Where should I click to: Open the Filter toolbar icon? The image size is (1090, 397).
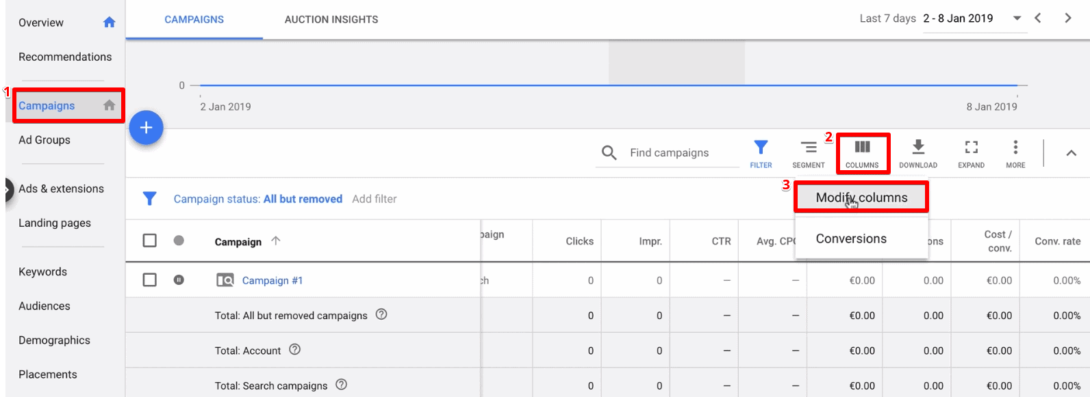pos(761,154)
